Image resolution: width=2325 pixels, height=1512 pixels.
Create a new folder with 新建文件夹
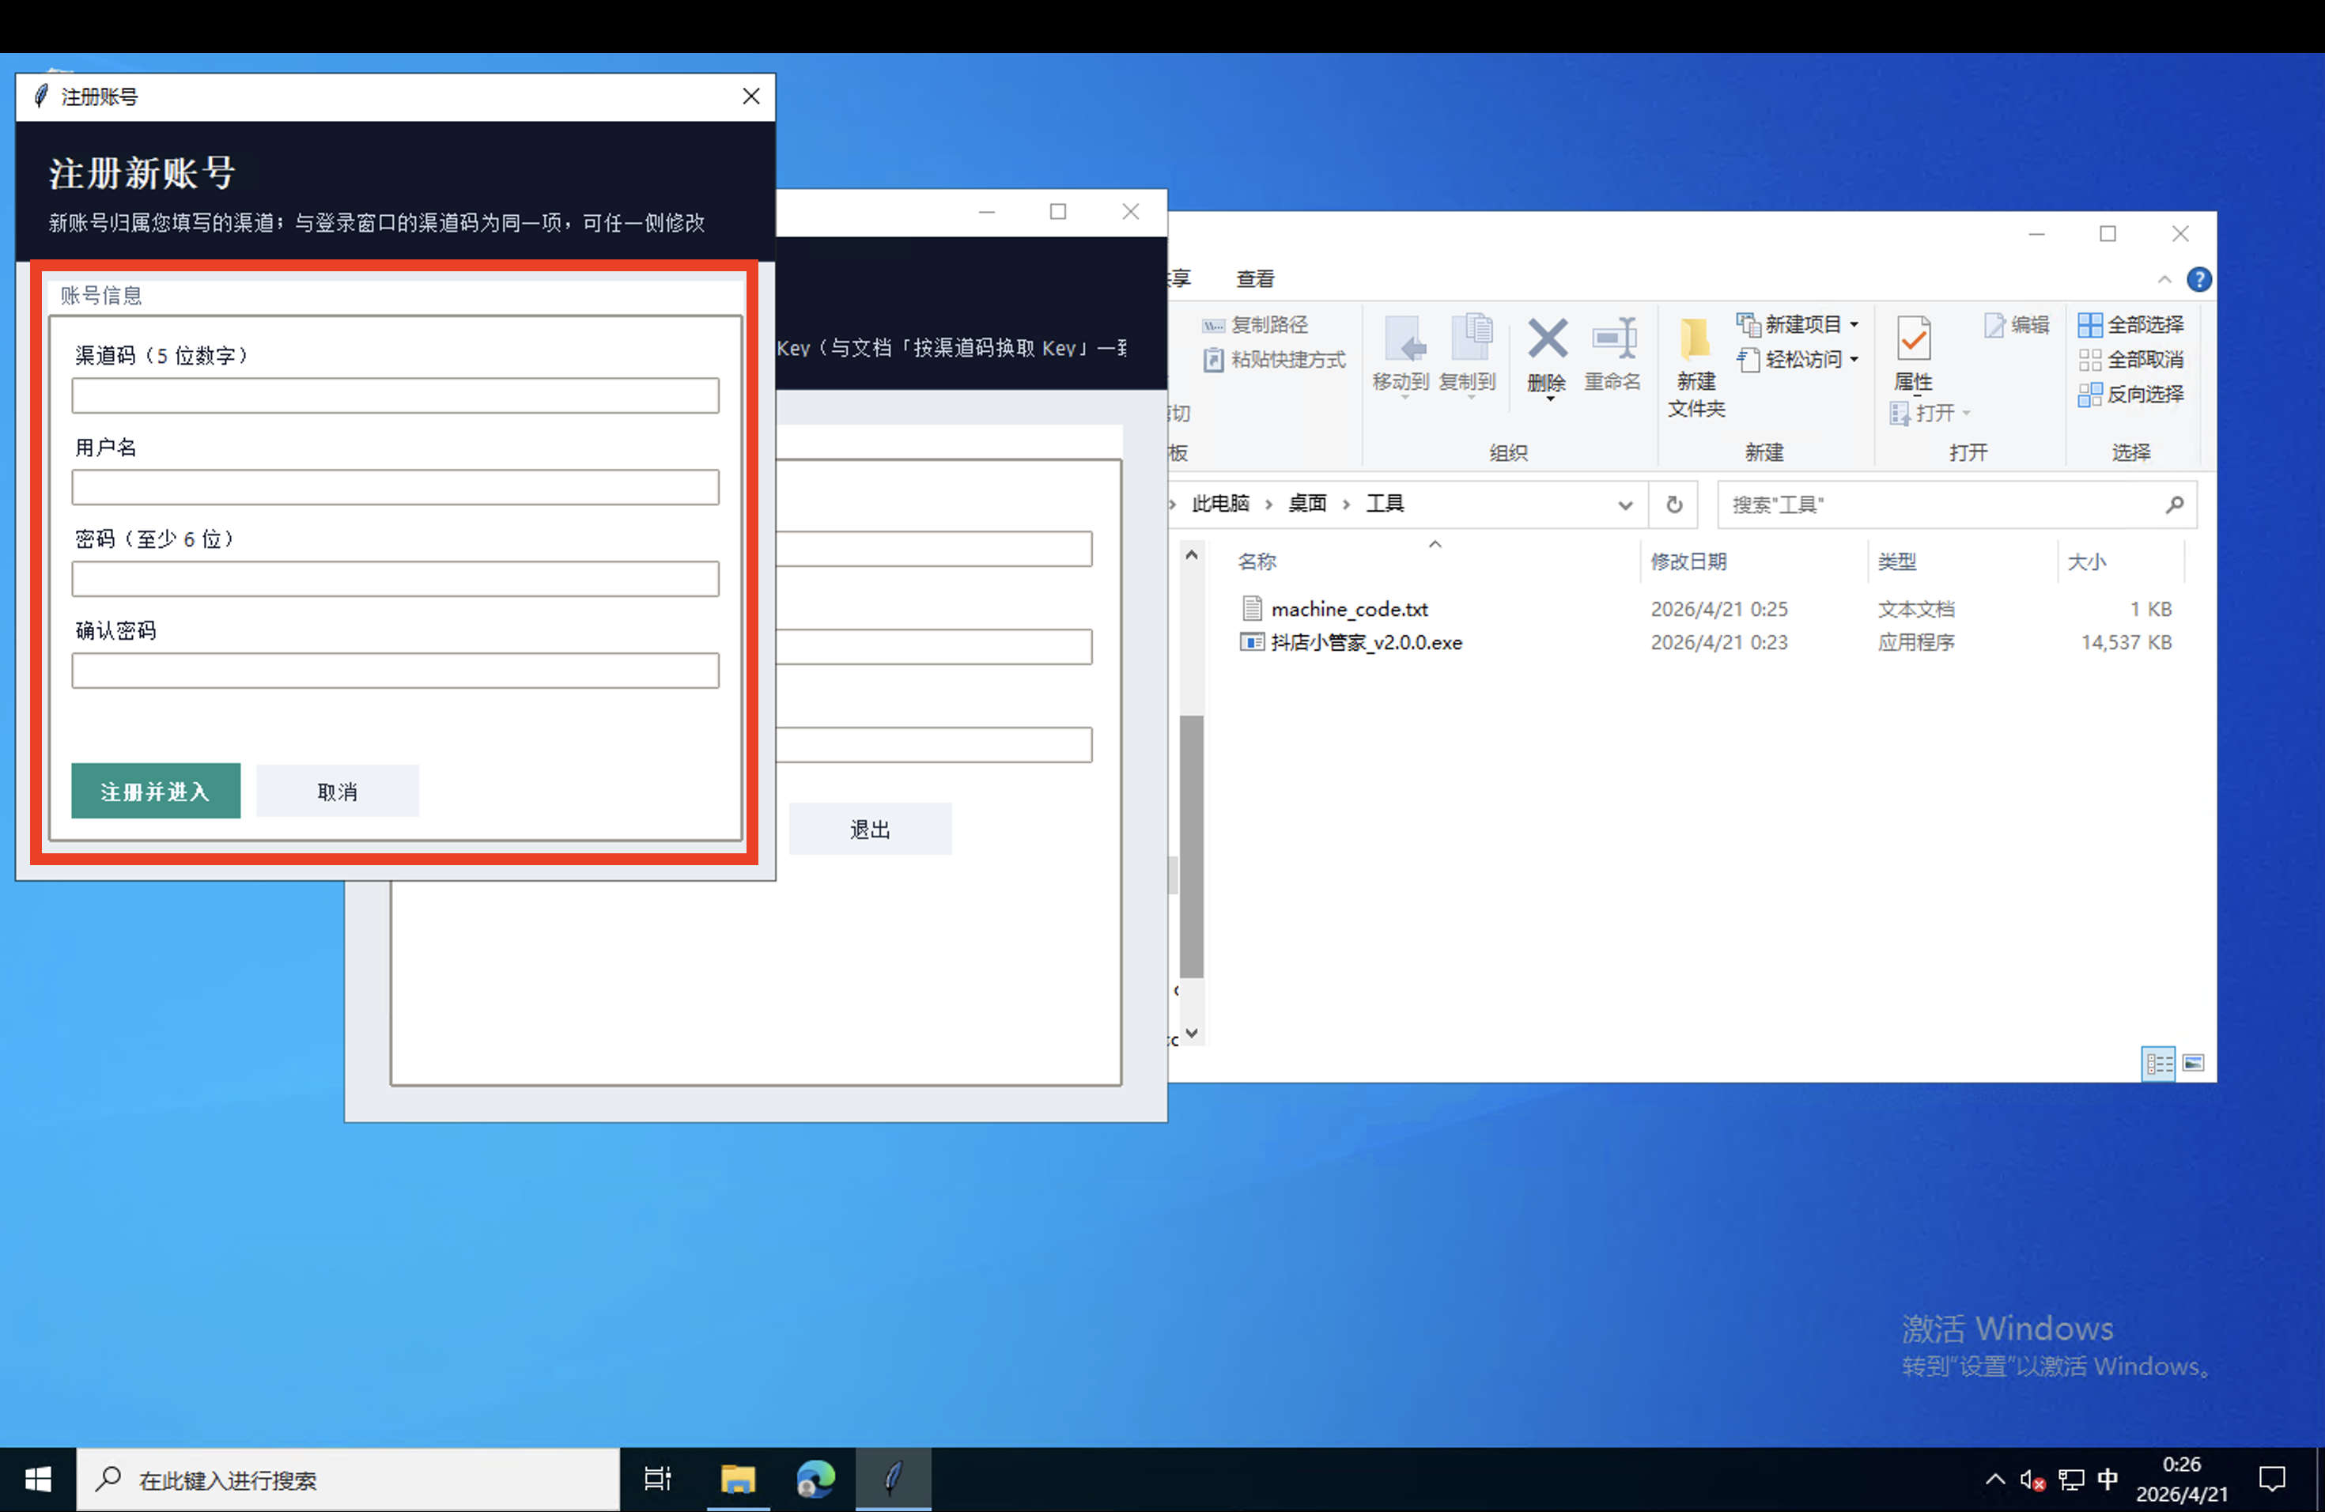(1697, 367)
